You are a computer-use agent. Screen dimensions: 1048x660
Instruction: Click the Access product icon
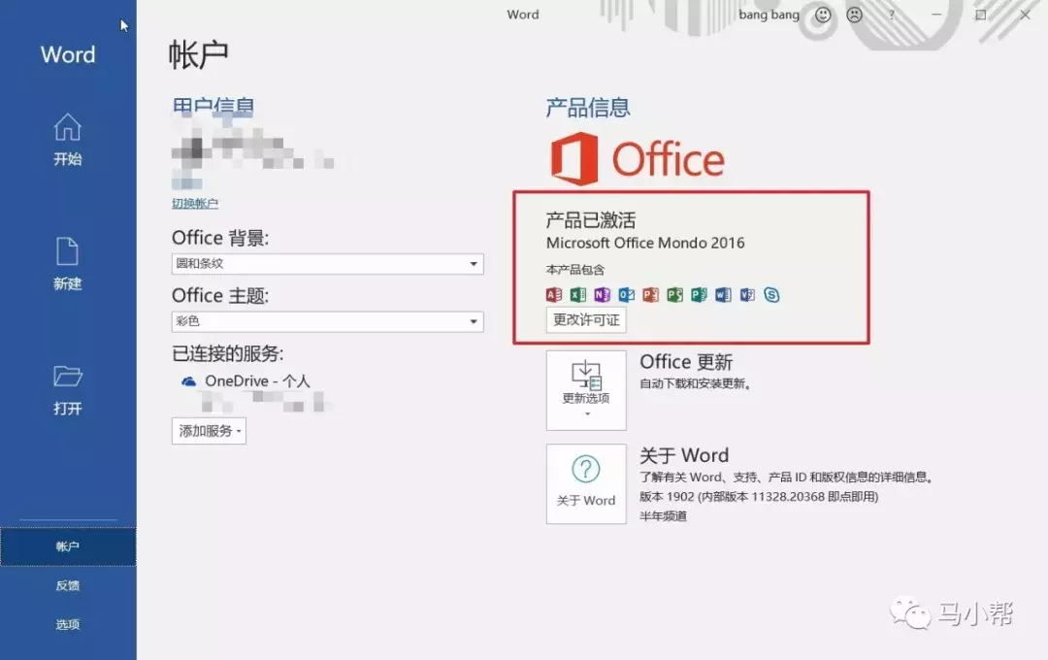[554, 294]
